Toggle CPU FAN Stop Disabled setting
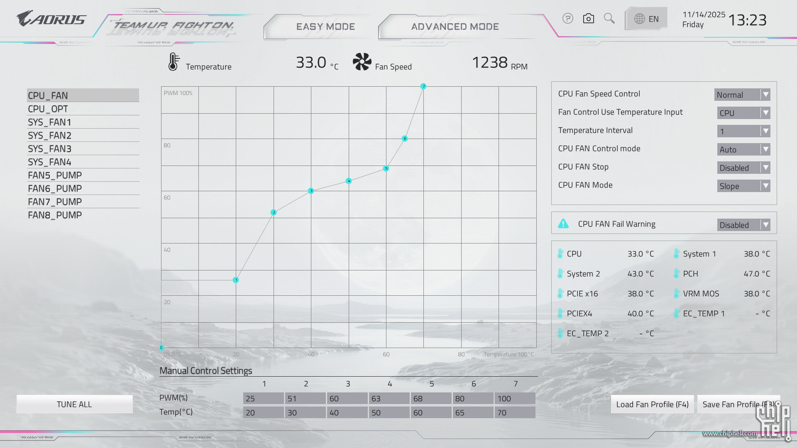The width and height of the screenshot is (797, 448). point(743,168)
